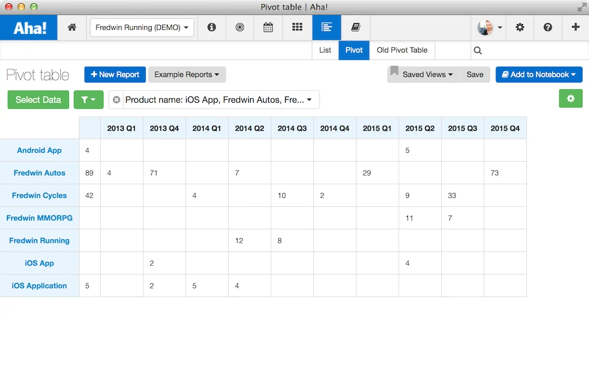Screen dimensions: 589x383
Task: Click the 2013 Q4 column header
Action: pos(164,128)
